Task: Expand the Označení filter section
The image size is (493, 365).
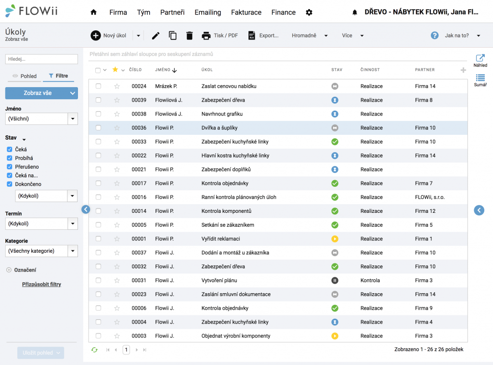Action: tap(9, 270)
